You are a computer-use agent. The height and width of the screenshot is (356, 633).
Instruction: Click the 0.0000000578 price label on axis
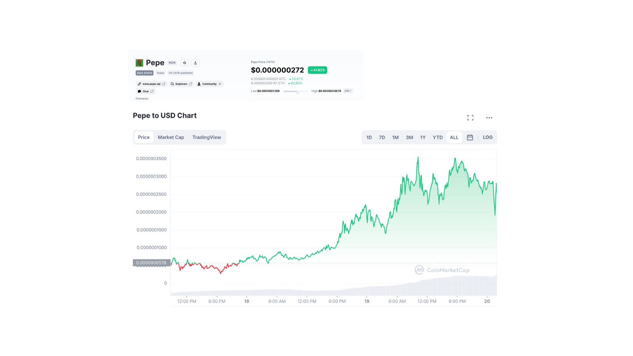(x=152, y=263)
